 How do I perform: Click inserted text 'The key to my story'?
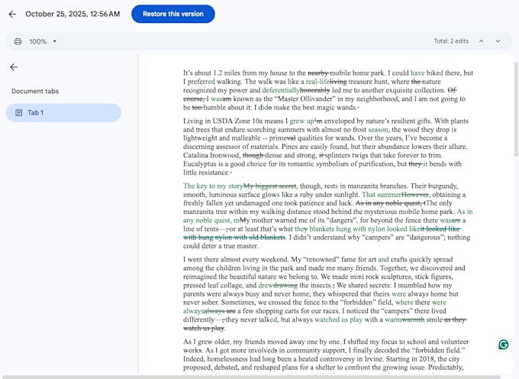point(213,186)
